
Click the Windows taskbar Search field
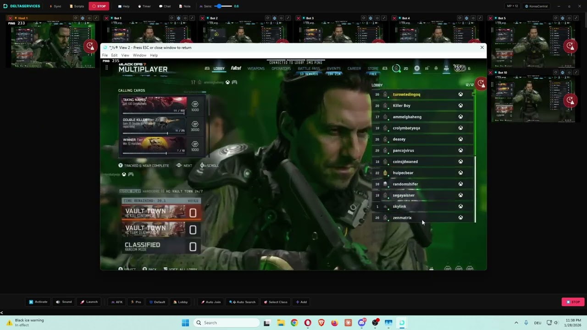226,323
